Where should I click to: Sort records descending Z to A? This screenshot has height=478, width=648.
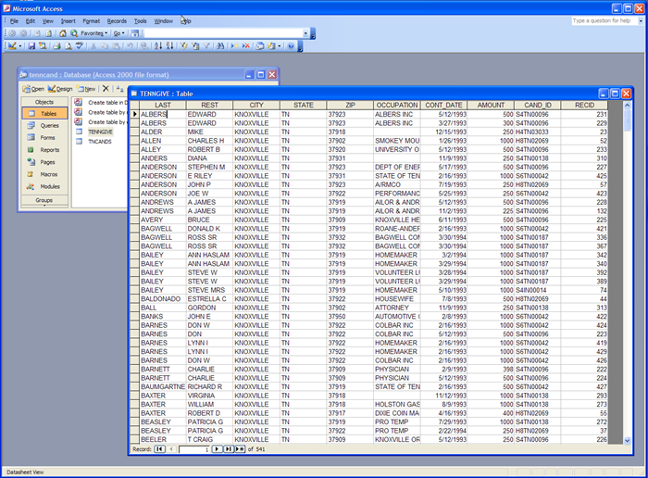(169, 46)
